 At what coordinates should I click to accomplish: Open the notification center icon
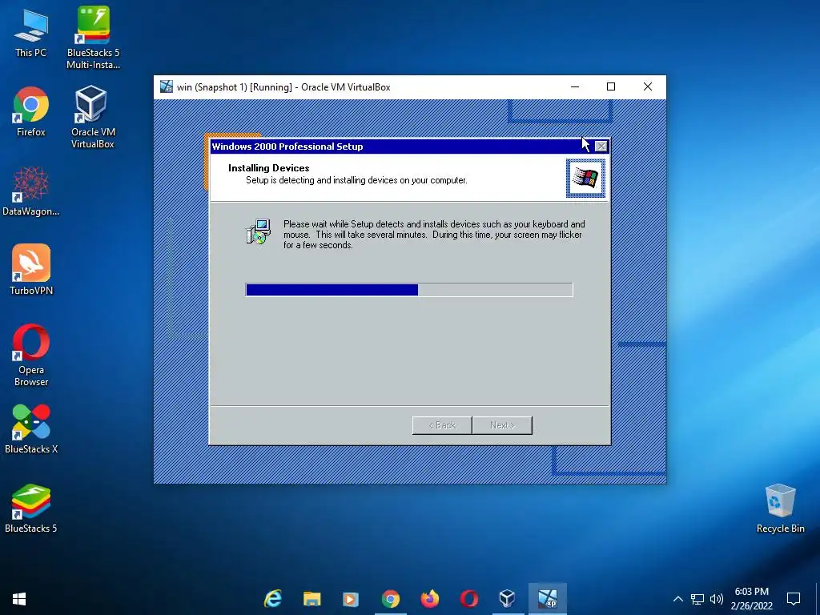coord(794,599)
